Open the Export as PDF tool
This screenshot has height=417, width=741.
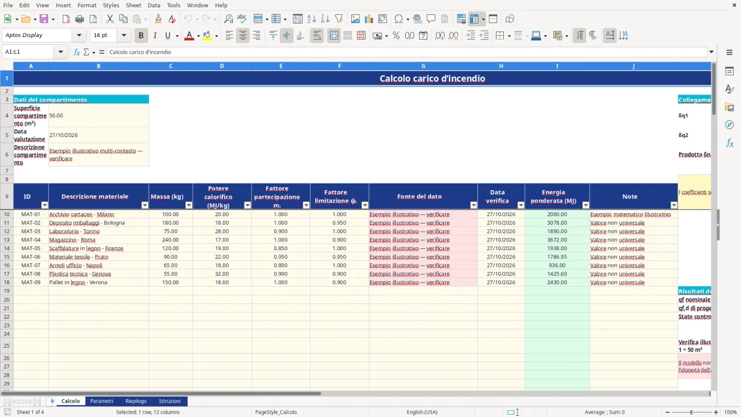click(65, 19)
